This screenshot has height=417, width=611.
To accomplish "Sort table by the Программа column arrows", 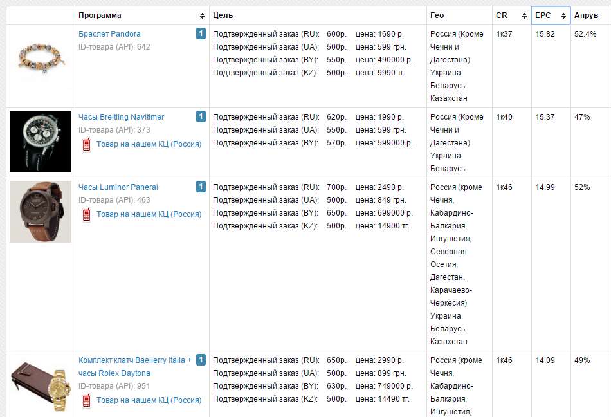I will tap(202, 15).
